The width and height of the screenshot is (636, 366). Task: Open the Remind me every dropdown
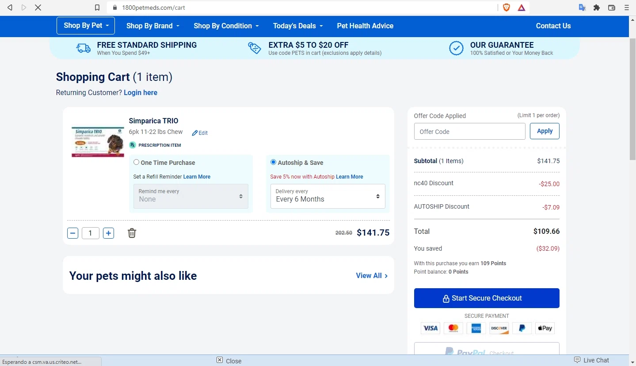191,196
